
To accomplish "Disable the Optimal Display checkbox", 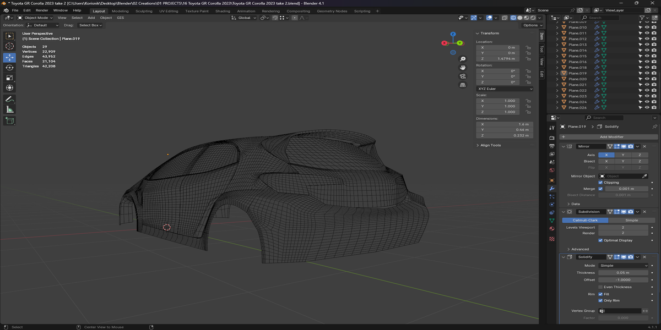I will pos(600,240).
